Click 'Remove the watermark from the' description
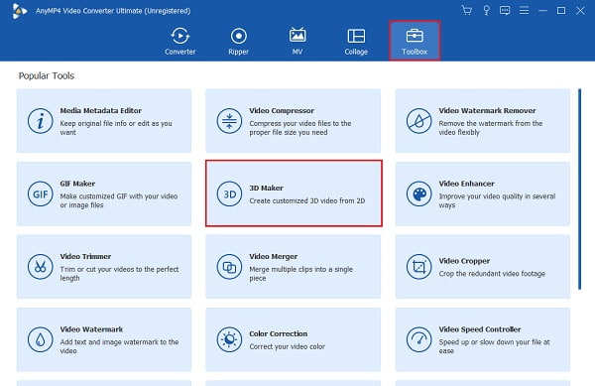Viewport: 595px width, 386px height. coord(491,128)
